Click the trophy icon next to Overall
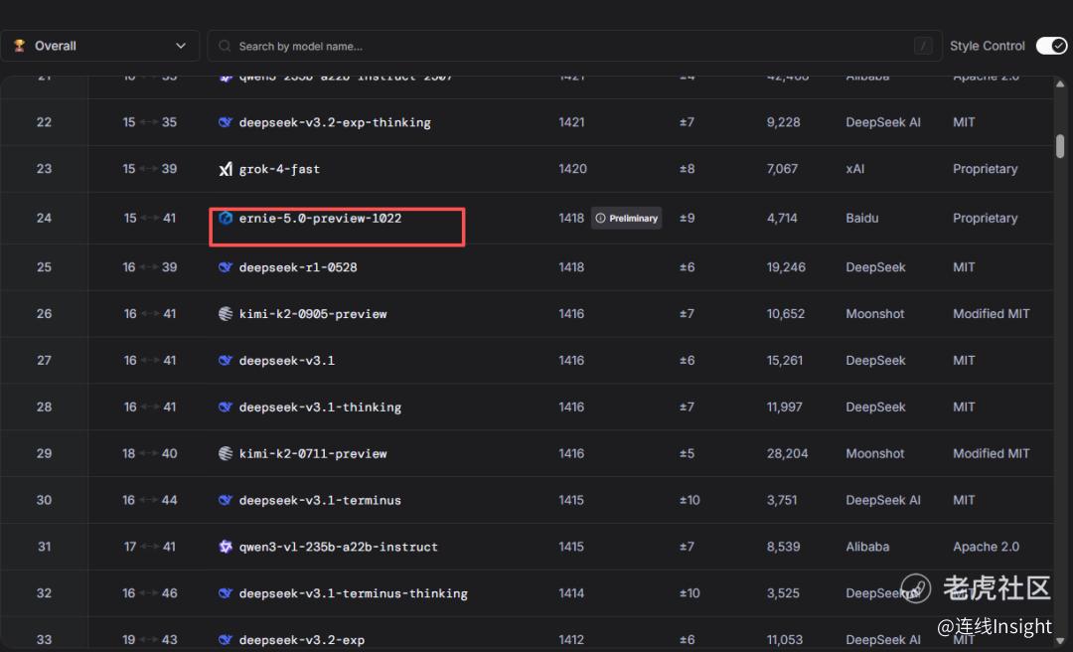 pos(20,46)
